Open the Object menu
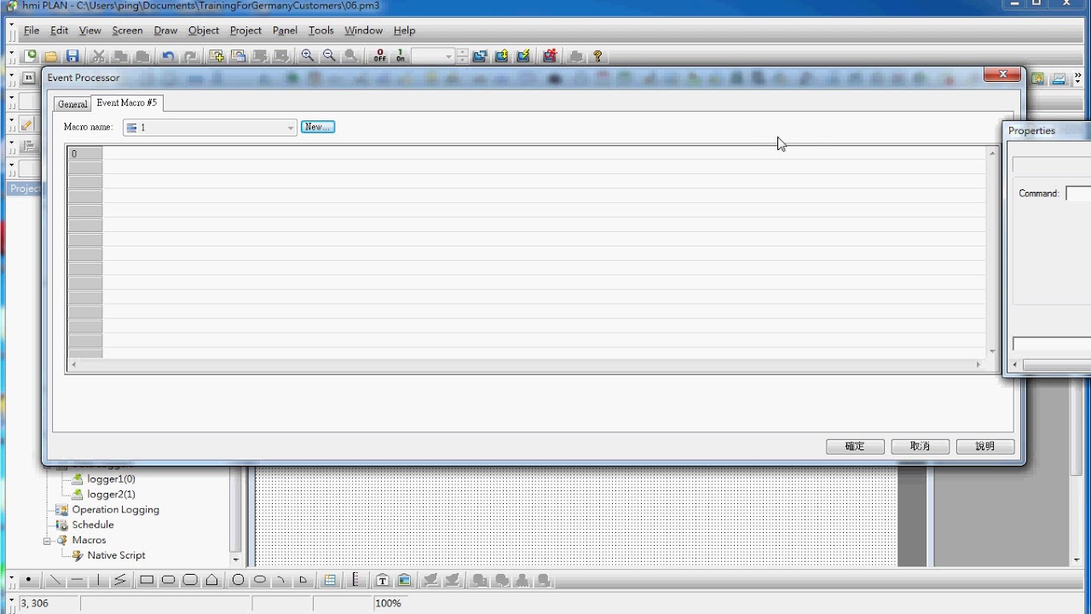Screen dimensions: 1091x614 click(x=204, y=31)
